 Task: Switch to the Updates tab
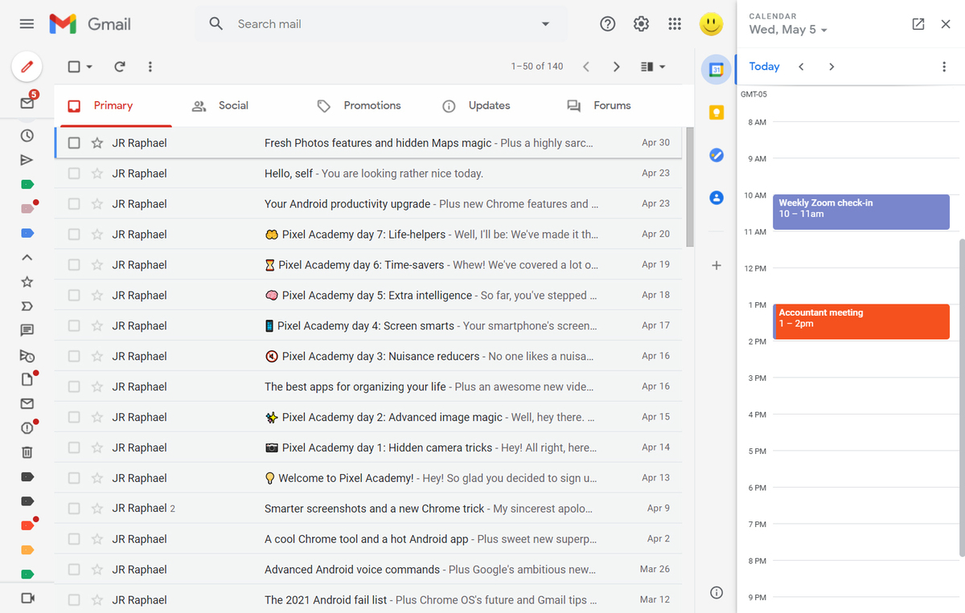(x=489, y=106)
